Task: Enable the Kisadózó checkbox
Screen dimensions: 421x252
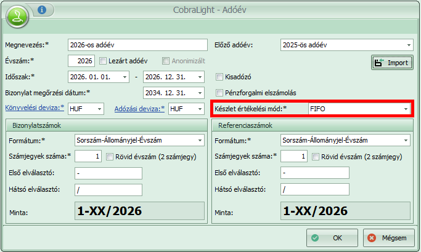Action: [x=219, y=77]
